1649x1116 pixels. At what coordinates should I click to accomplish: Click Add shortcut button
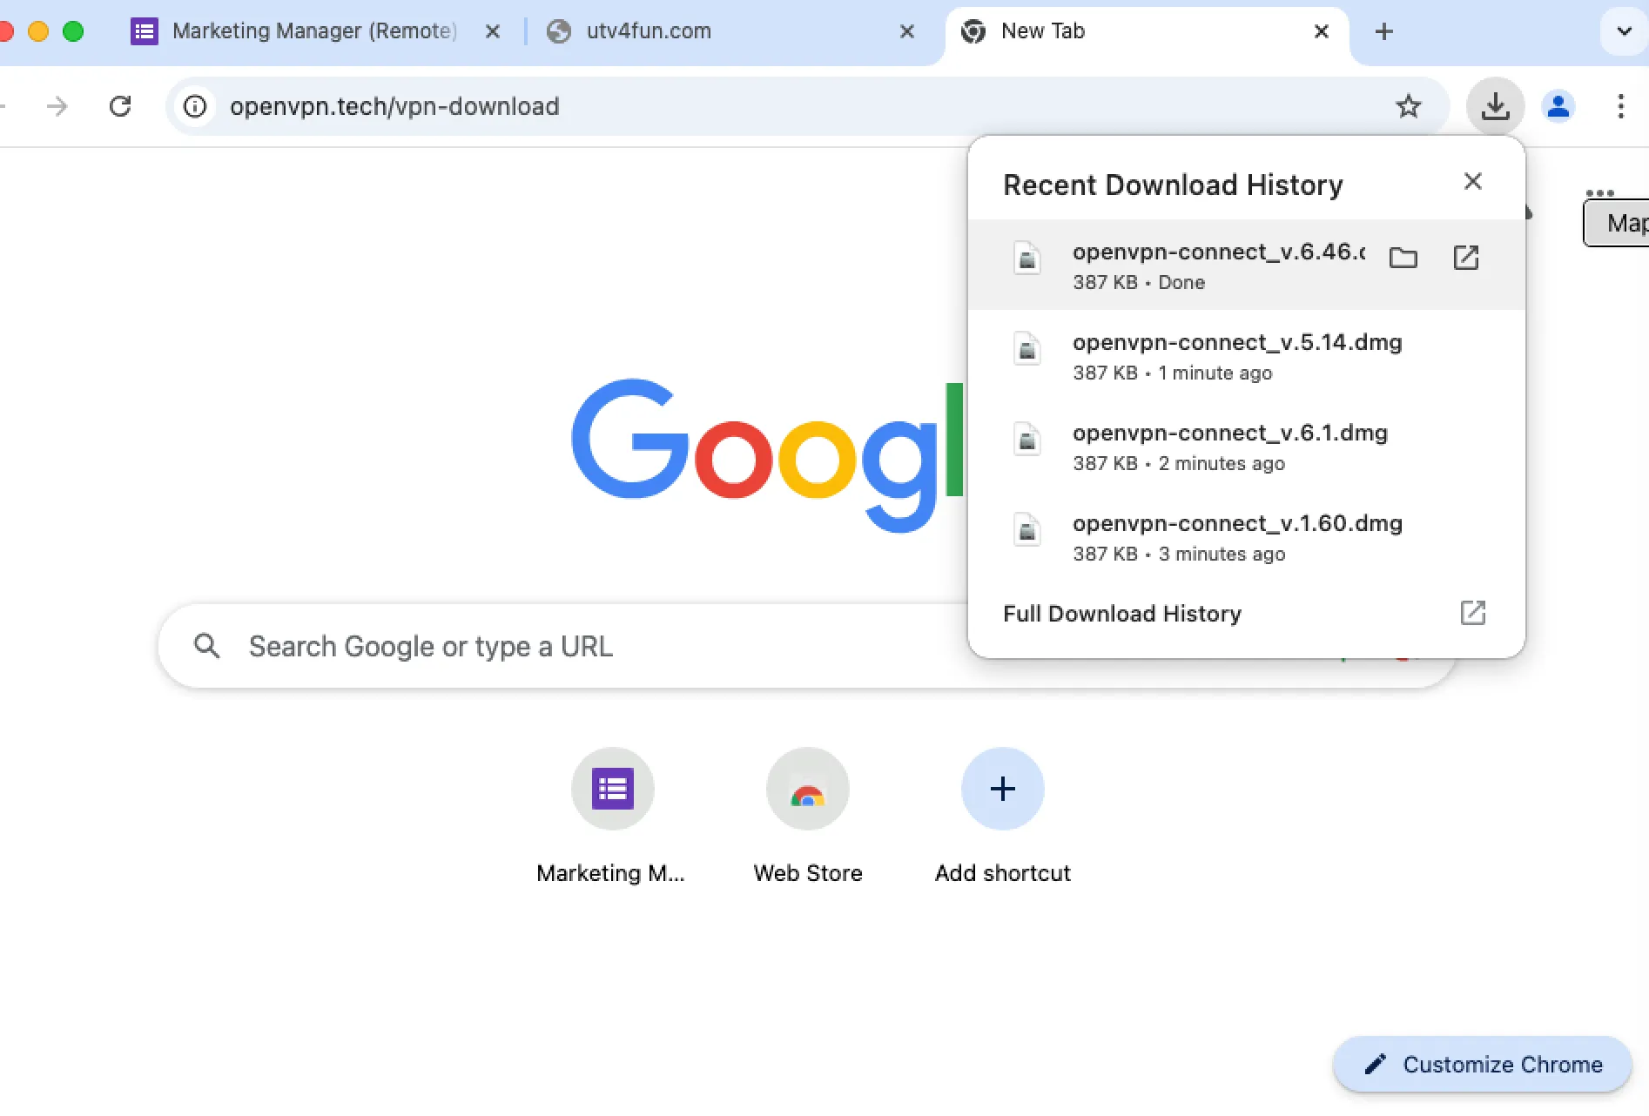pyautogui.click(x=1002, y=790)
